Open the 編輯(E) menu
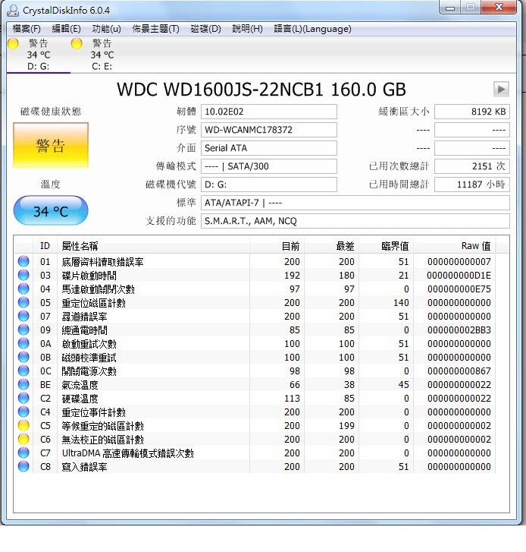Viewport: 526px width, 552px height. click(x=66, y=29)
